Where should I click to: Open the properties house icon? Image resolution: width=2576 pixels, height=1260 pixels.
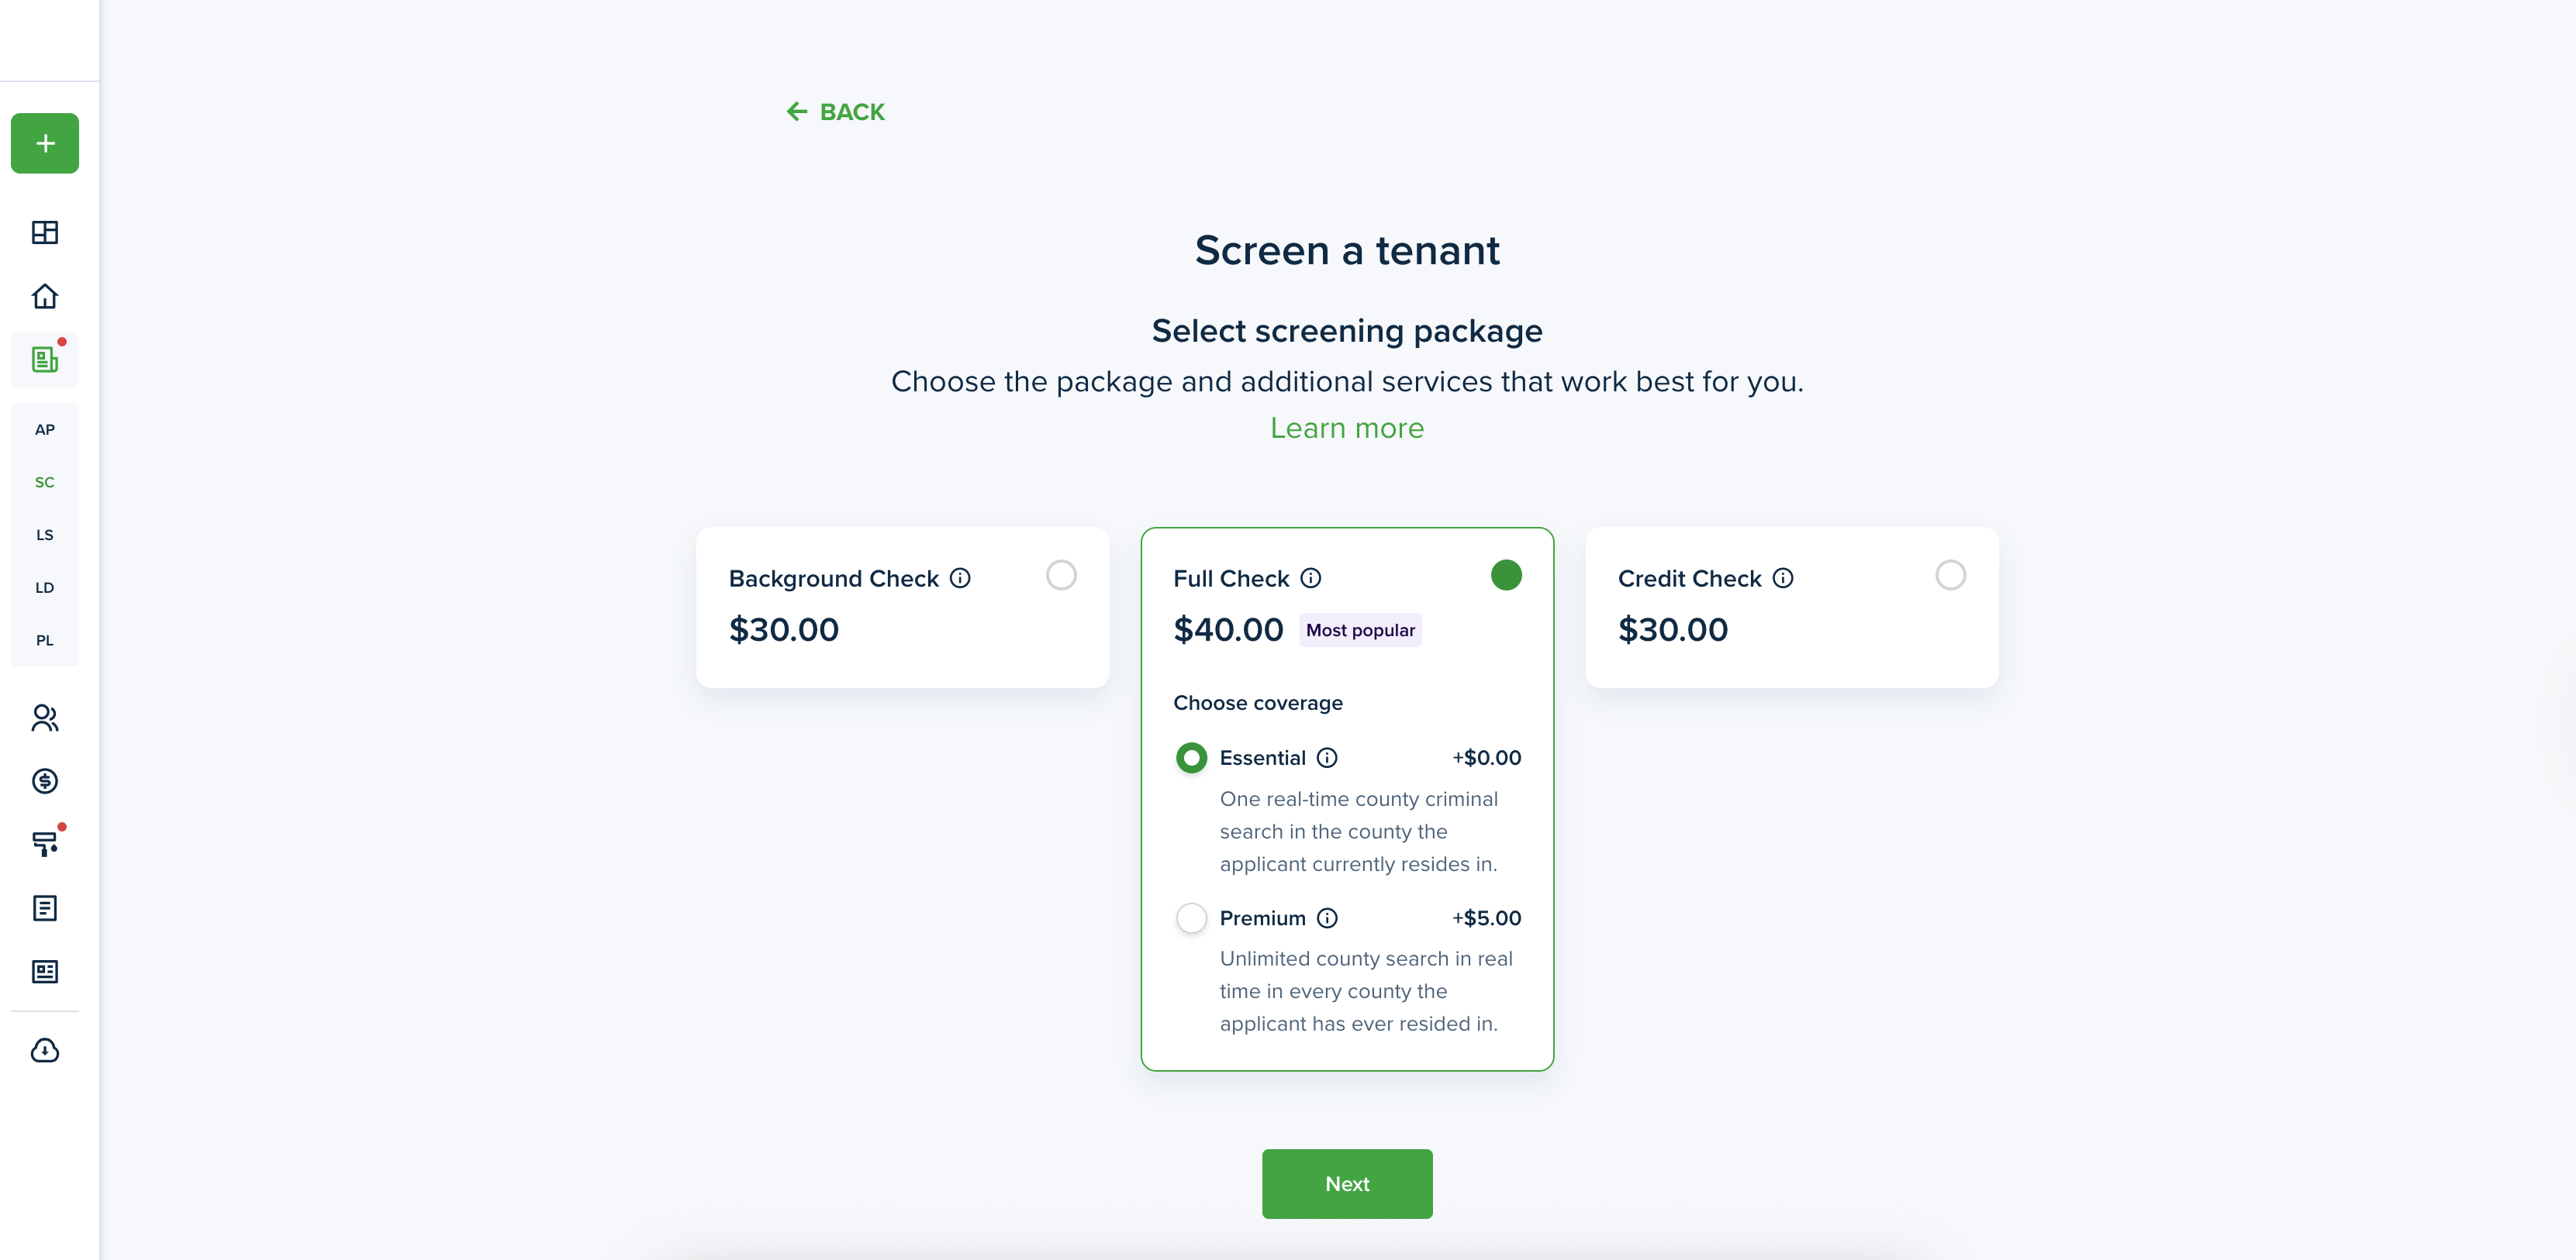[x=45, y=297]
